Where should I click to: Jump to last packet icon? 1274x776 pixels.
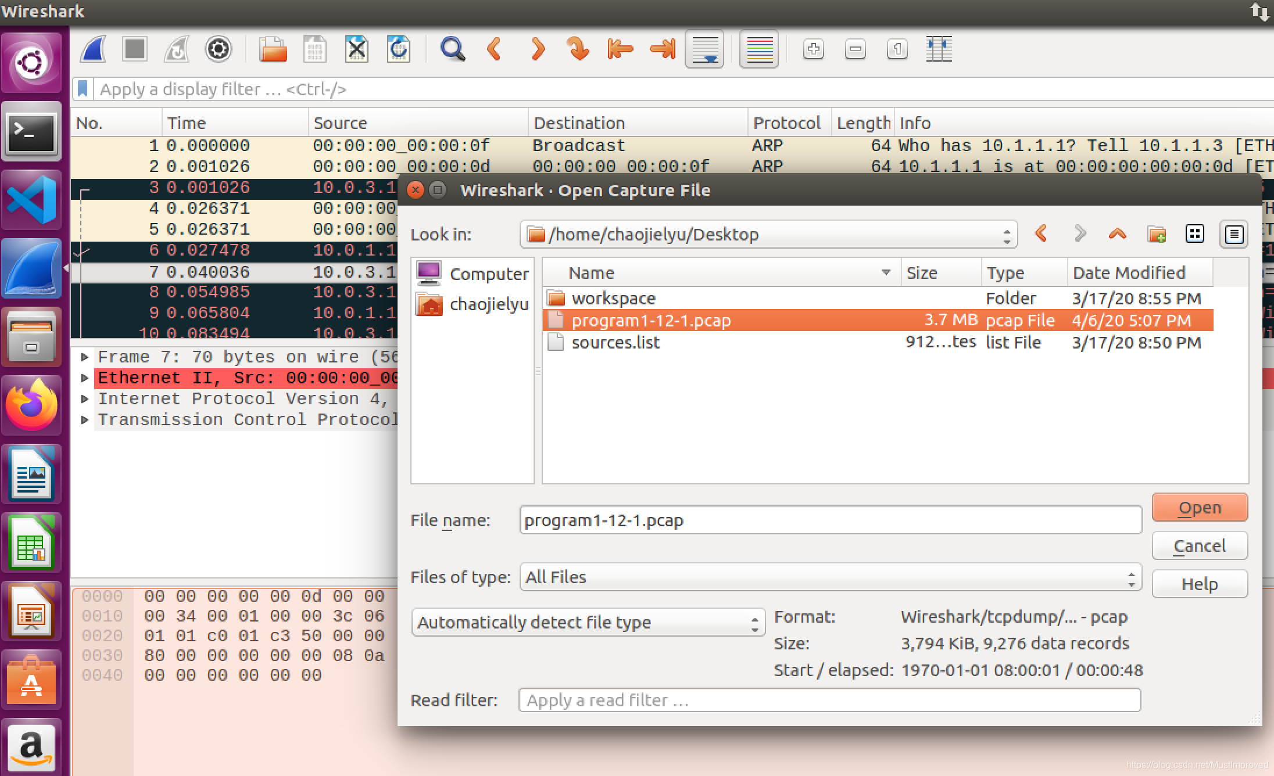pos(663,49)
